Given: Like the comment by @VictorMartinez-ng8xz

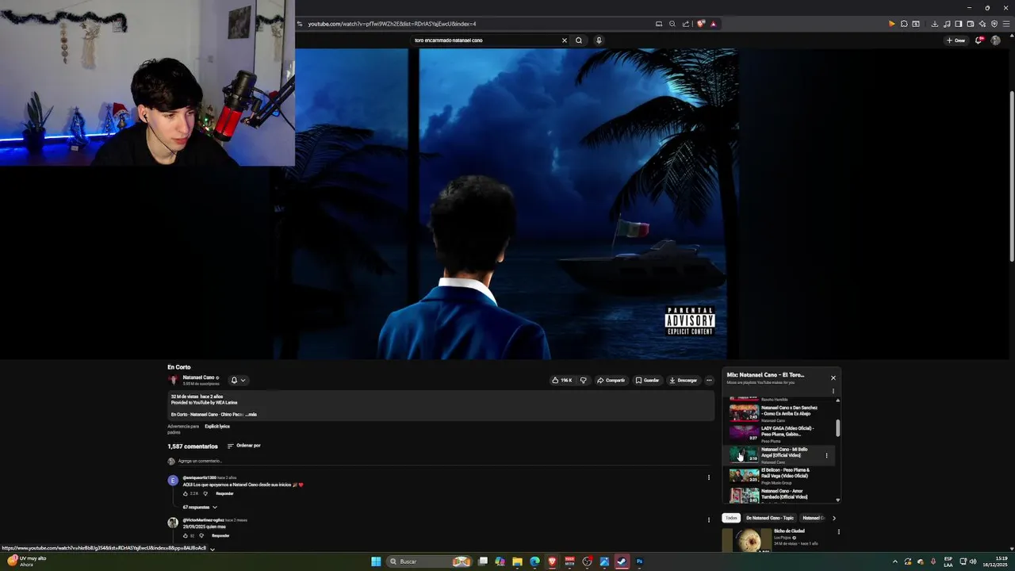Looking at the screenshot, I should (x=186, y=535).
